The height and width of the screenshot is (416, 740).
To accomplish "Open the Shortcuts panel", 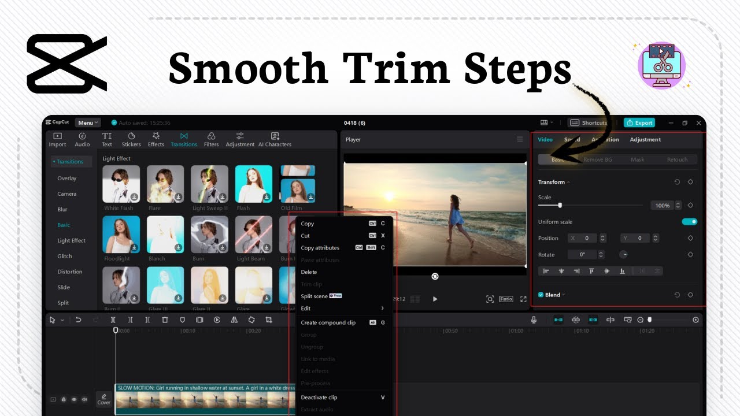I will click(589, 122).
